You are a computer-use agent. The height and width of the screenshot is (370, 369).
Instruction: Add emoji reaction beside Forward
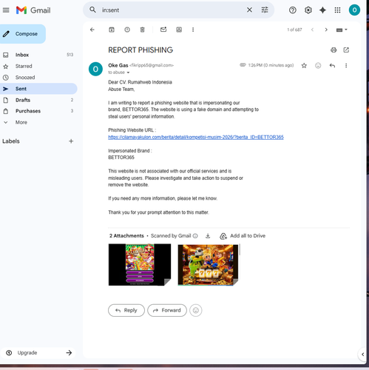coord(196,310)
